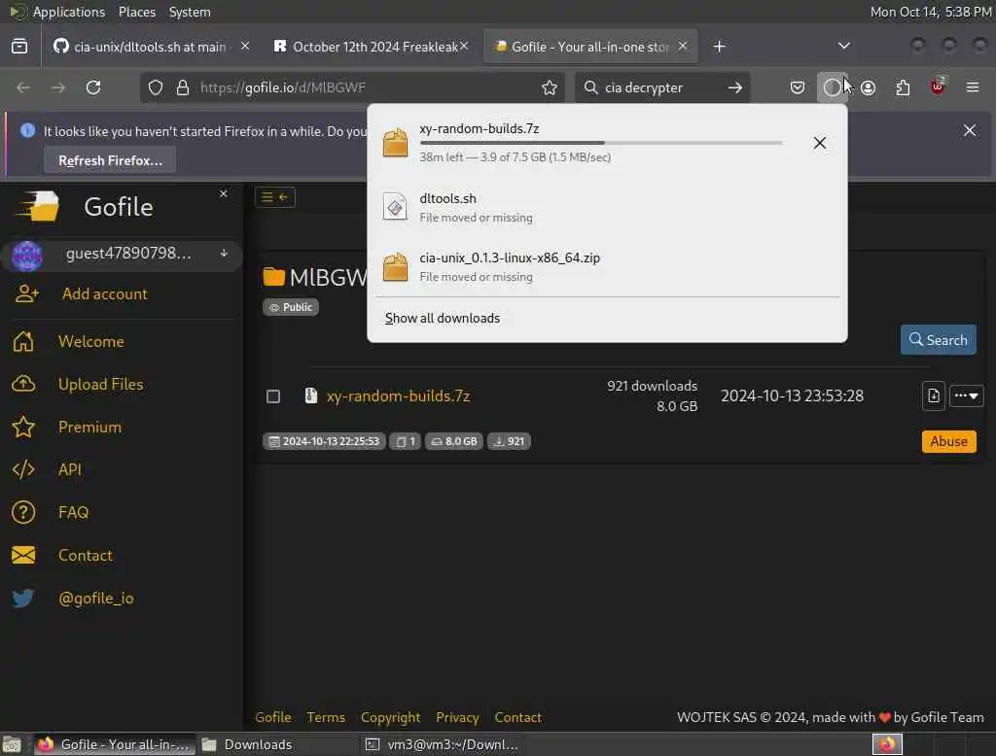The width and height of the screenshot is (996, 756).
Task: Click the 921 downloads count badge
Action: [509, 441]
